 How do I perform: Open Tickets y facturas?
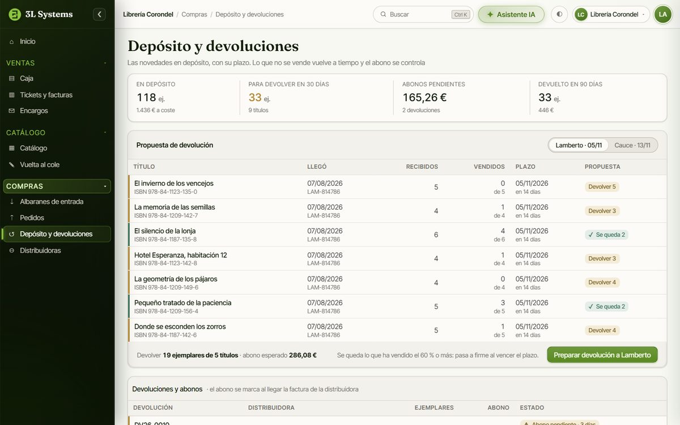57,95
